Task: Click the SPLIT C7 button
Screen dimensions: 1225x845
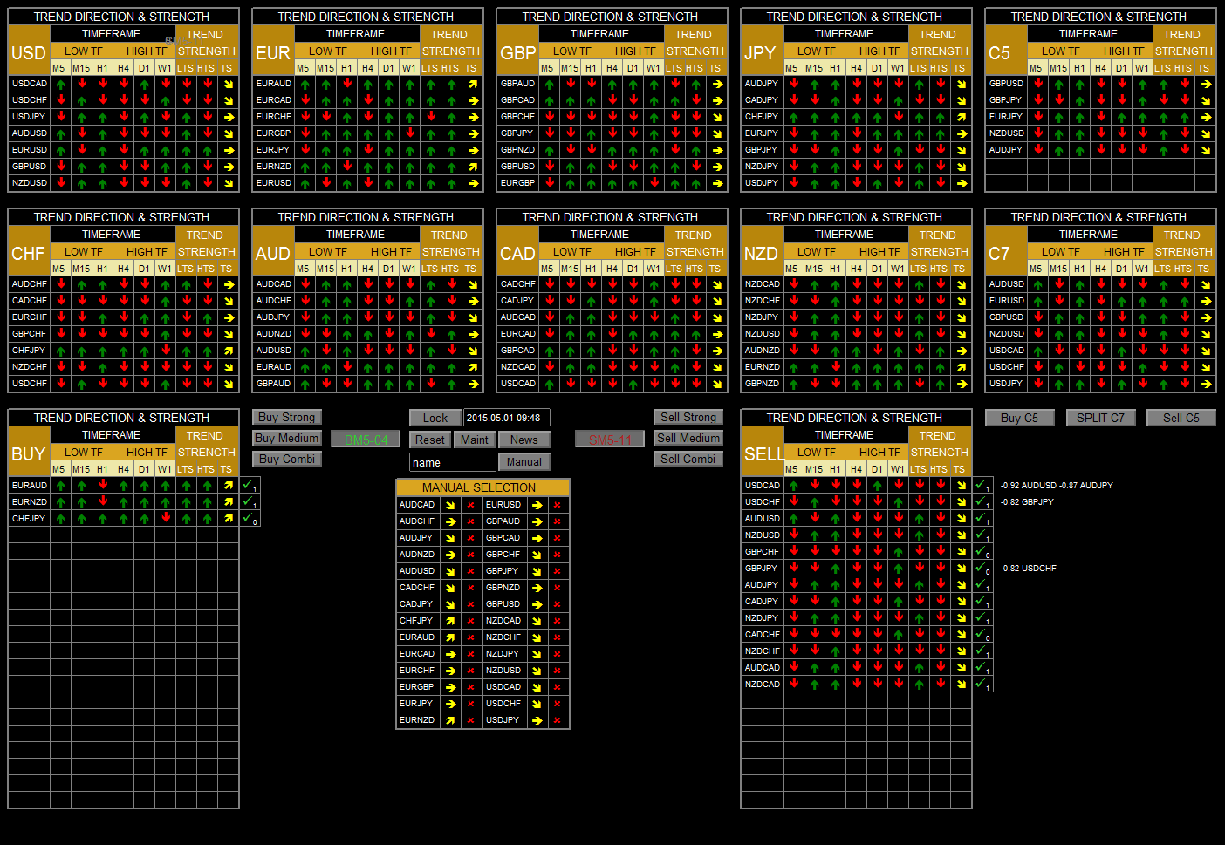Action: (1100, 419)
